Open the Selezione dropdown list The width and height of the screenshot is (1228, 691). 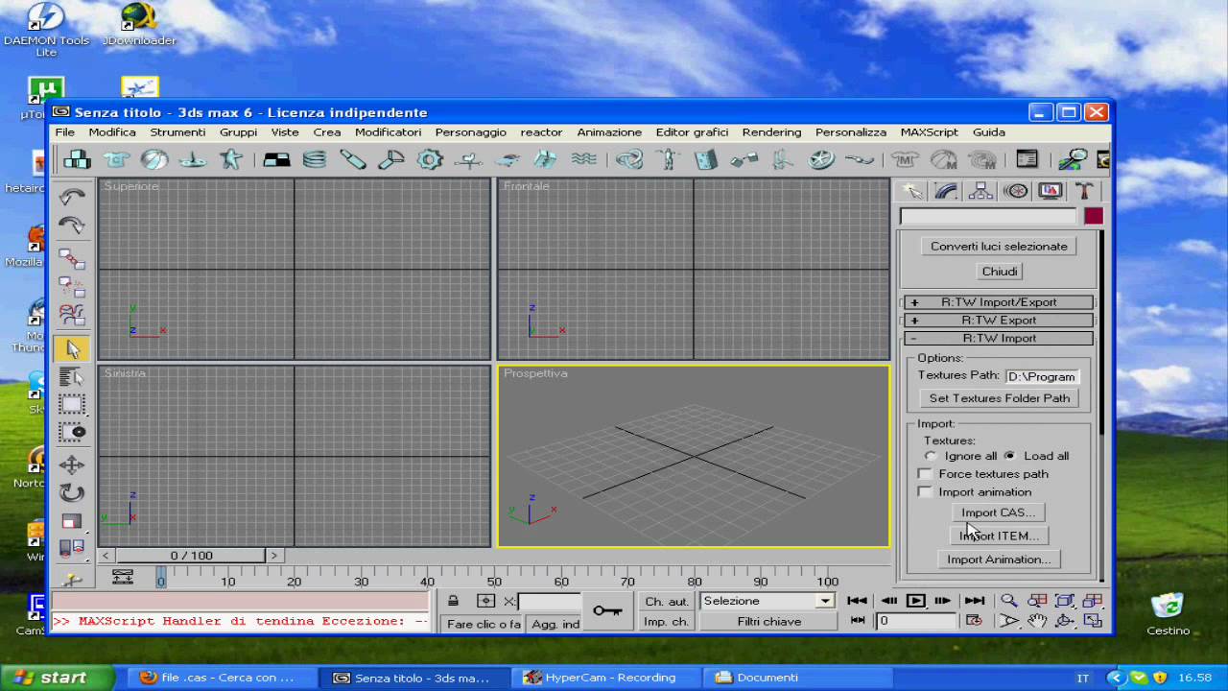[824, 602]
